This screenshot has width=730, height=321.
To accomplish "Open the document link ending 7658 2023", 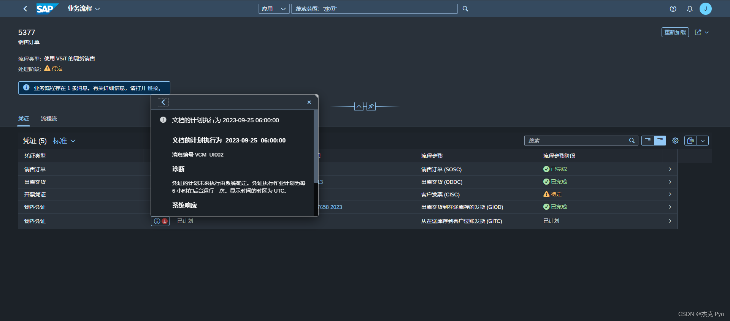I will point(330,207).
